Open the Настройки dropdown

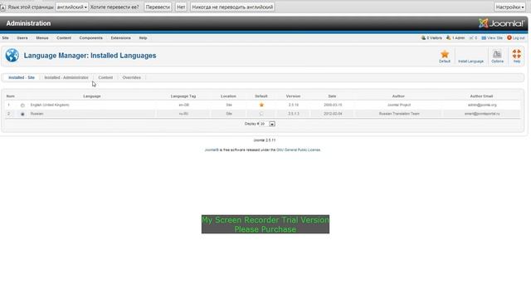point(509,7)
